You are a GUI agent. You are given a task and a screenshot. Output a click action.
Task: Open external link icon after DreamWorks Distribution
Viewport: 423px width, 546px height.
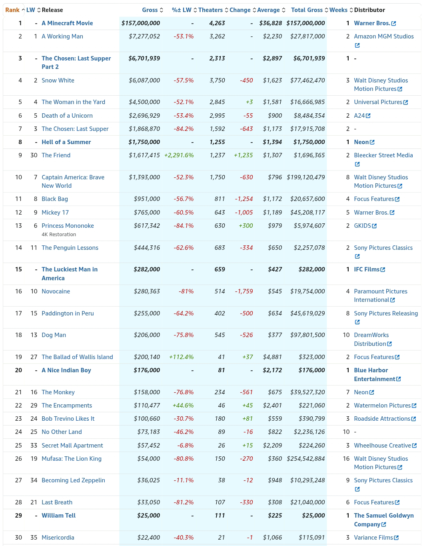389,344
